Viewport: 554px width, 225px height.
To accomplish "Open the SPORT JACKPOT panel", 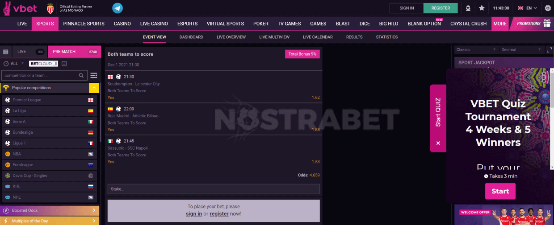I will click(x=504, y=63).
